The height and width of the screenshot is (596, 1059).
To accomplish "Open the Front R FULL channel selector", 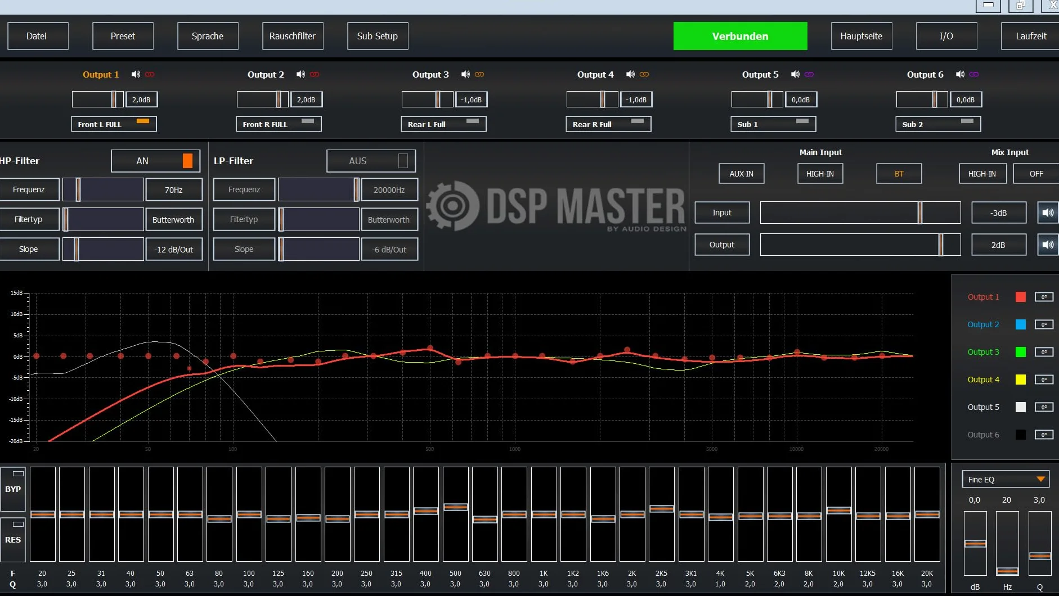I will click(x=279, y=124).
